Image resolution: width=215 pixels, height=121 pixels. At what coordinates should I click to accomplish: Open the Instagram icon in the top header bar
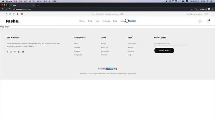[10, 14]
